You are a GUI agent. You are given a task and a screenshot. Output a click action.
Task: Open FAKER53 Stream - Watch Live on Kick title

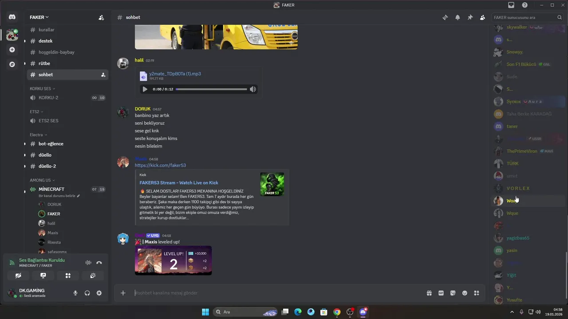click(179, 183)
